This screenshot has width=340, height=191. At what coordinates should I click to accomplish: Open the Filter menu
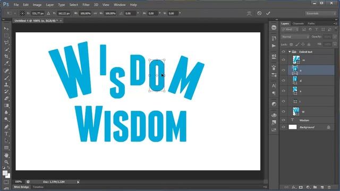click(x=86, y=5)
